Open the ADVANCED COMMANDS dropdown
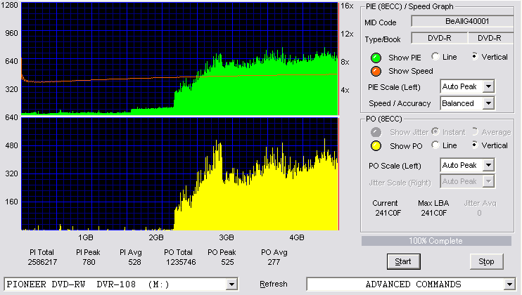Image resolution: width=522 pixels, height=295 pixels. [x=509, y=284]
